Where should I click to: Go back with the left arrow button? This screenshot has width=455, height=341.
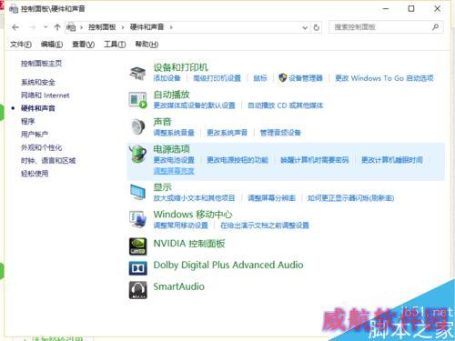[x=15, y=27]
